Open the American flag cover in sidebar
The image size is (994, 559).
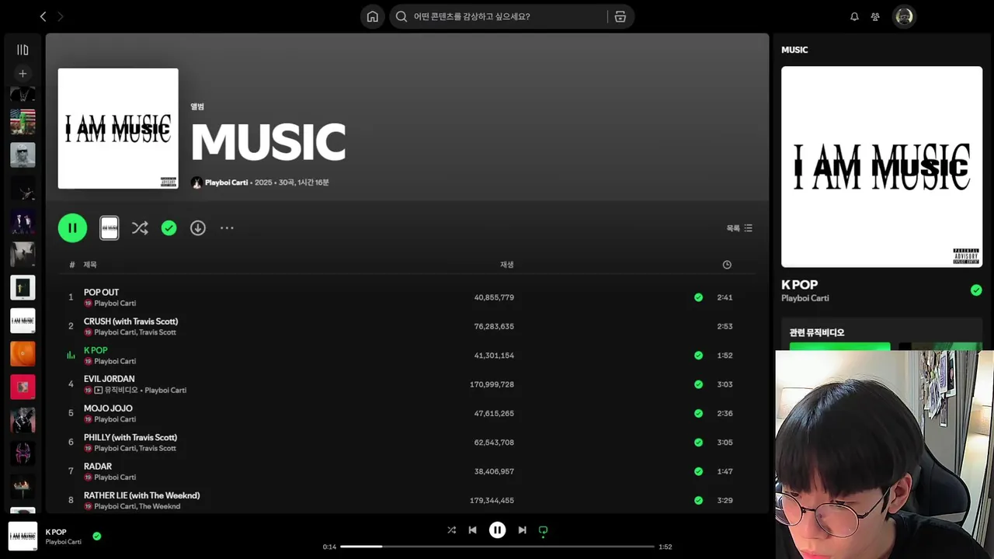point(23,122)
